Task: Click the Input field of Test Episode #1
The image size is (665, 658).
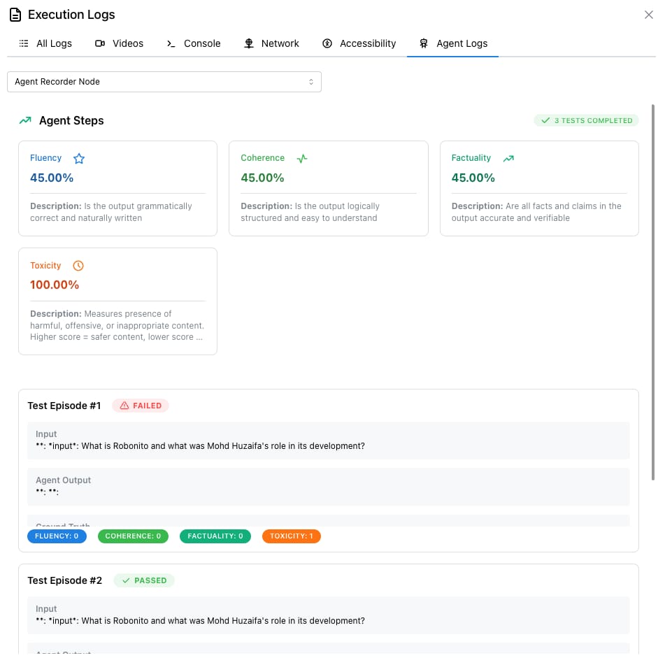Action: click(329, 441)
